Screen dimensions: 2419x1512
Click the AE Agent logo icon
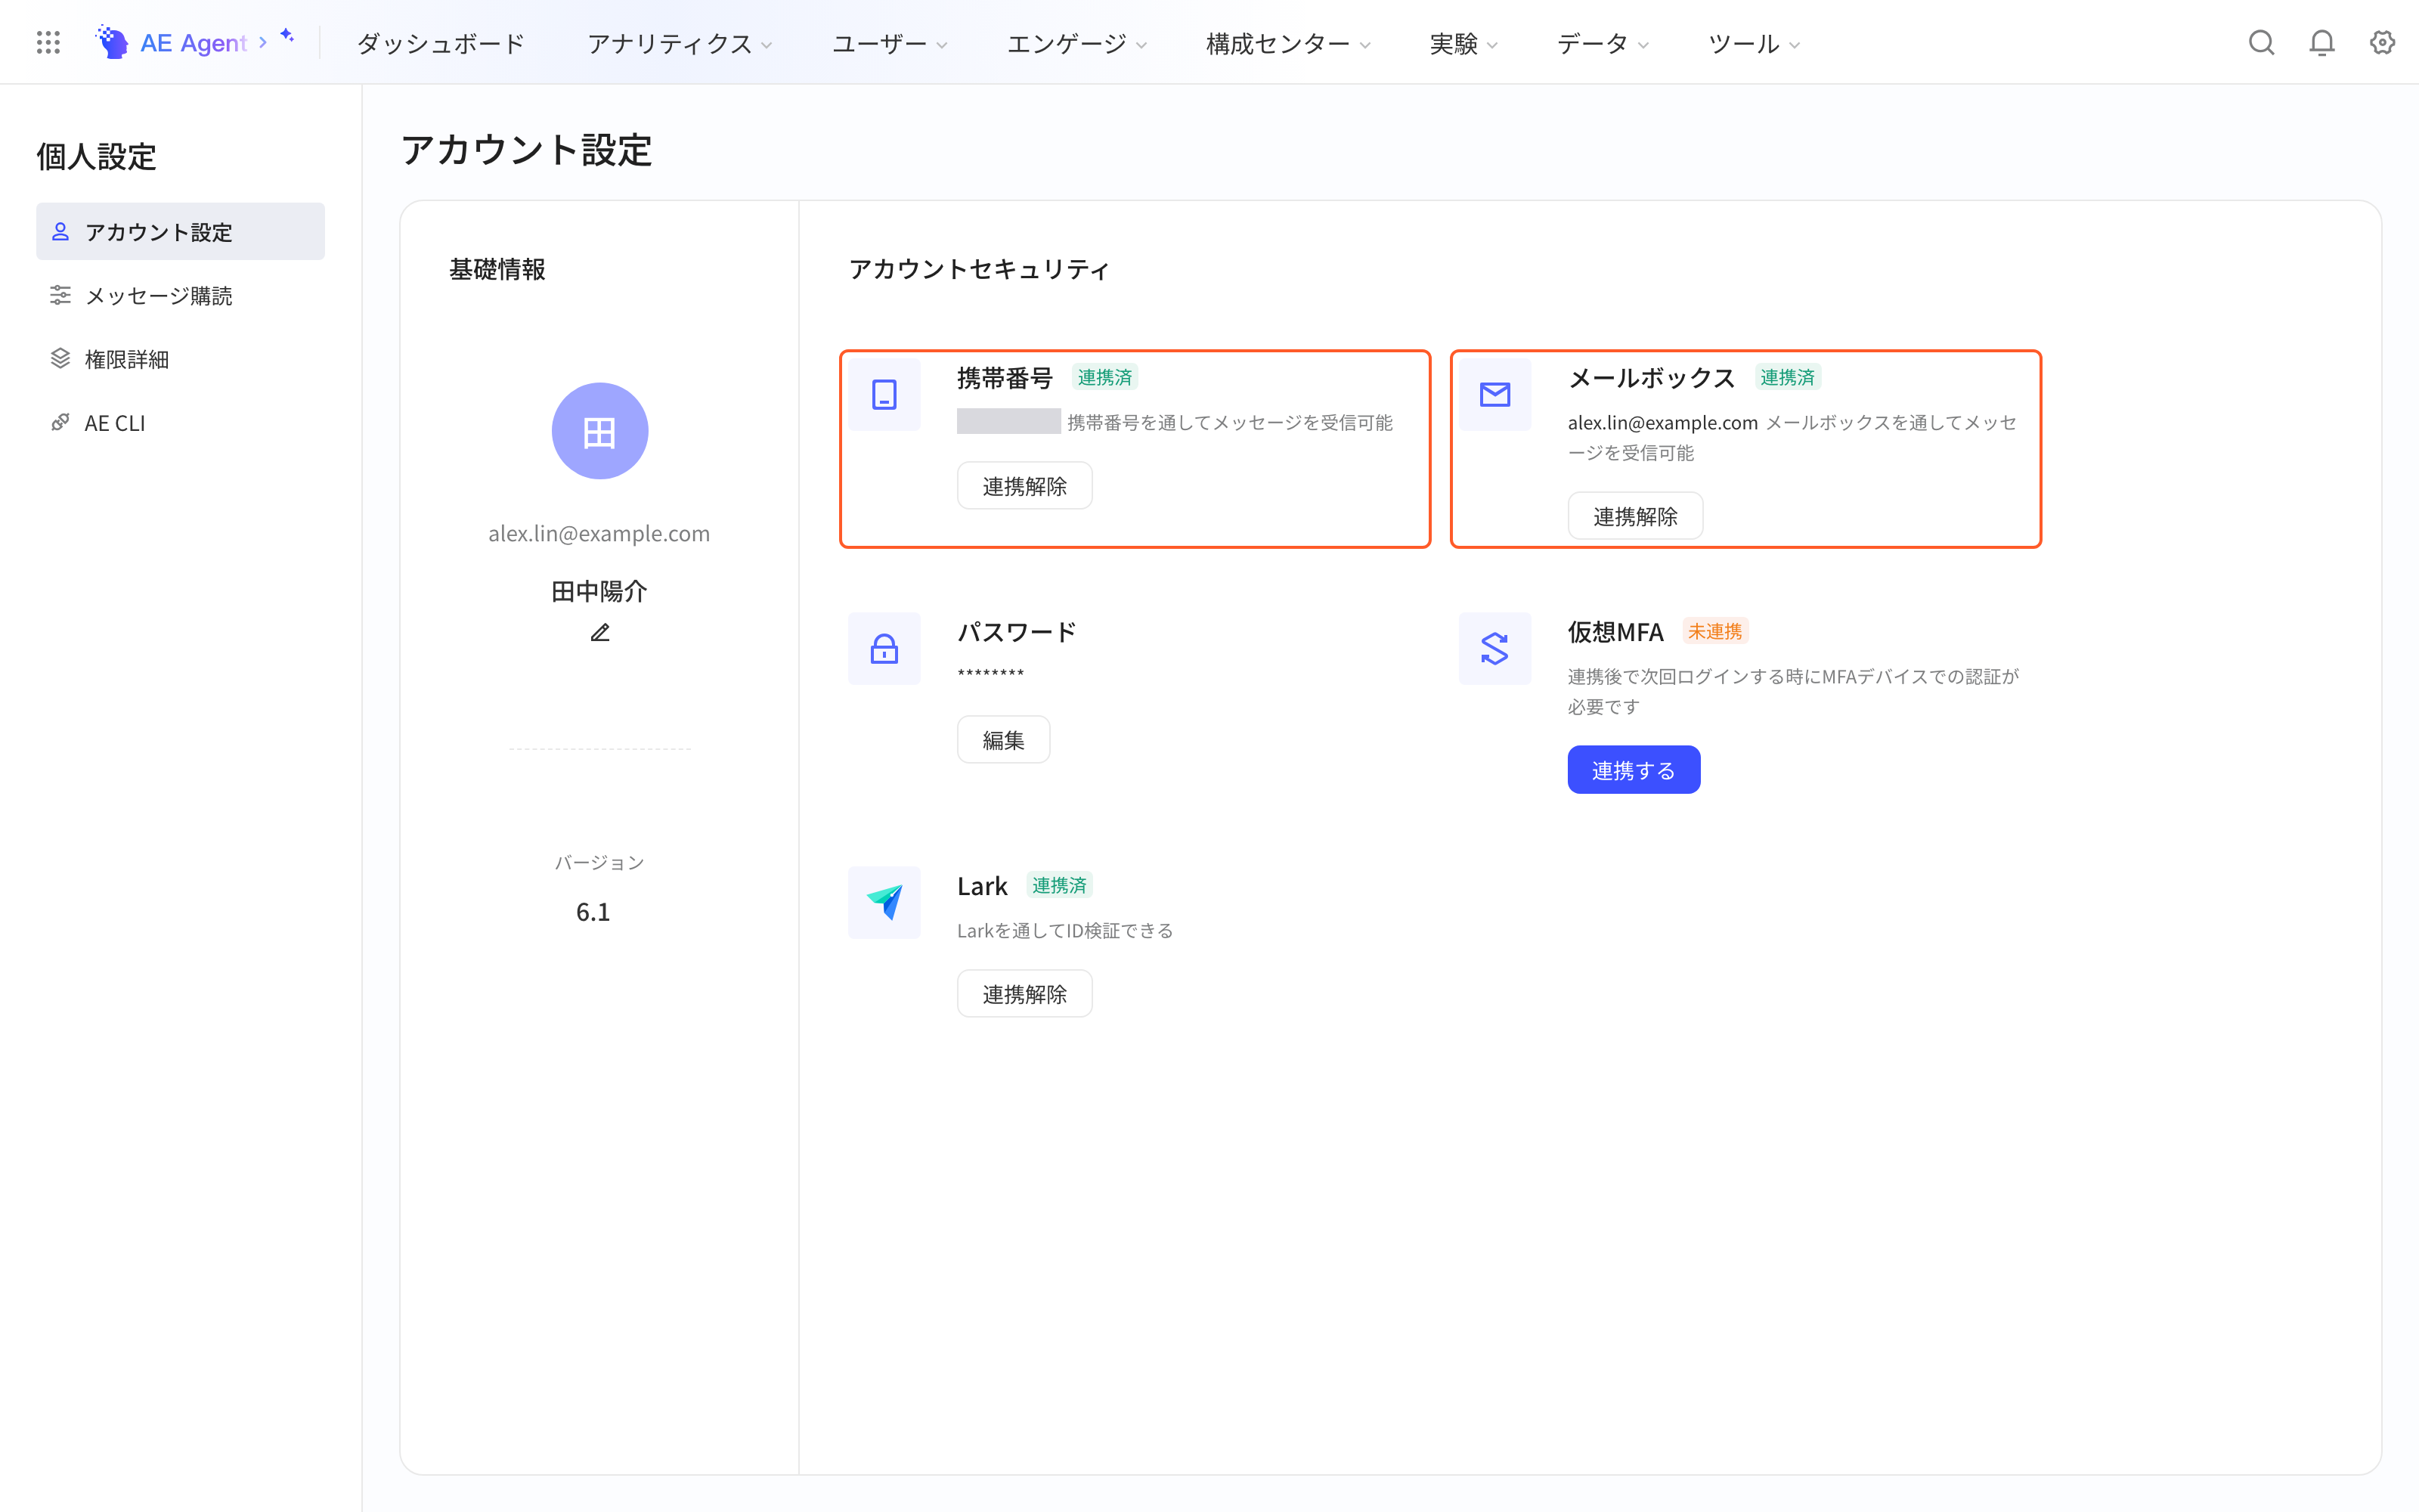[112, 42]
